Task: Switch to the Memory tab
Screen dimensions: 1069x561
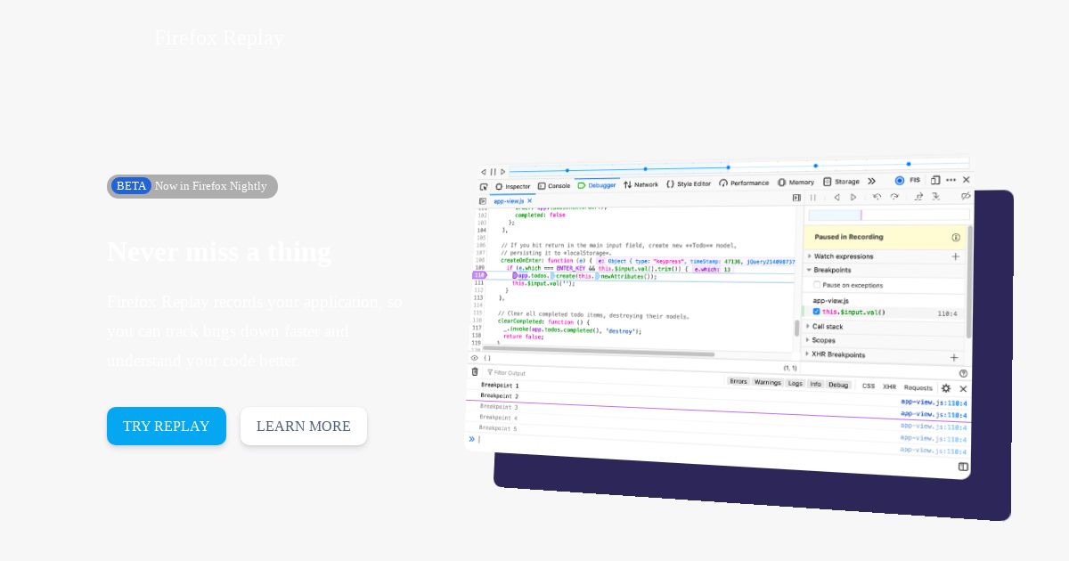Action: pos(796,182)
